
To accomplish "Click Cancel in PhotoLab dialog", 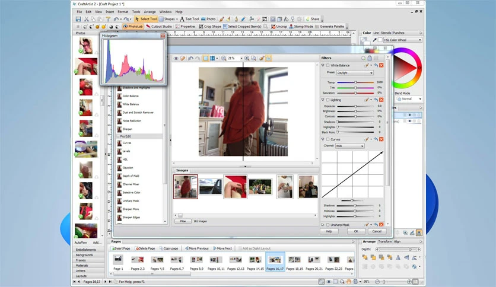I will pyautogui.click(x=376, y=231).
